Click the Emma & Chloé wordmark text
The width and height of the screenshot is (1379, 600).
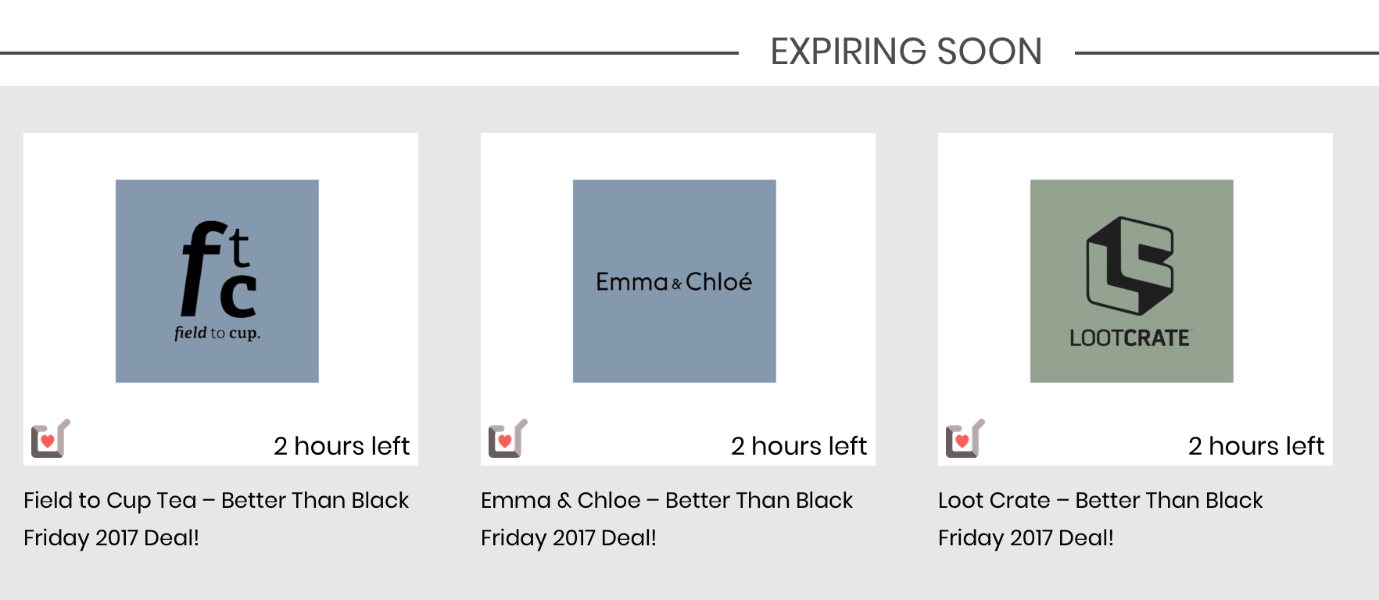pyautogui.click(x=674, y=281)
